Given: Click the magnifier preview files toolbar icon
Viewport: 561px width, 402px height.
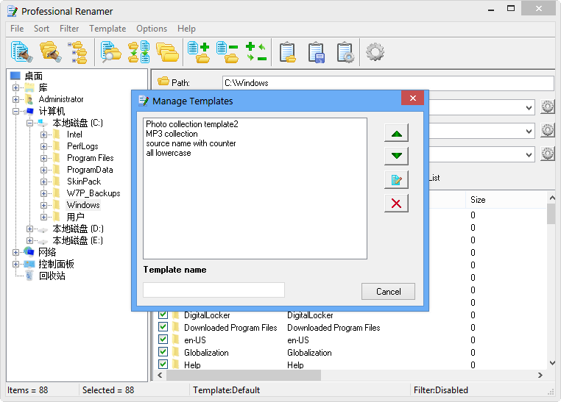Looking at the screenshot, I should click(110, 52).
